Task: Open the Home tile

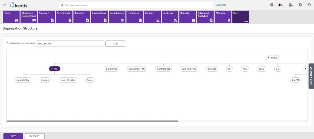Action: (x=11, y=17)
